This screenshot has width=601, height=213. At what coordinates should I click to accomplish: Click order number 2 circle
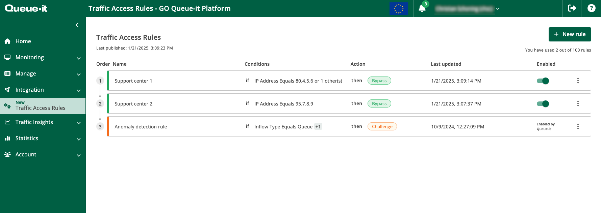[x=100, y=104]
